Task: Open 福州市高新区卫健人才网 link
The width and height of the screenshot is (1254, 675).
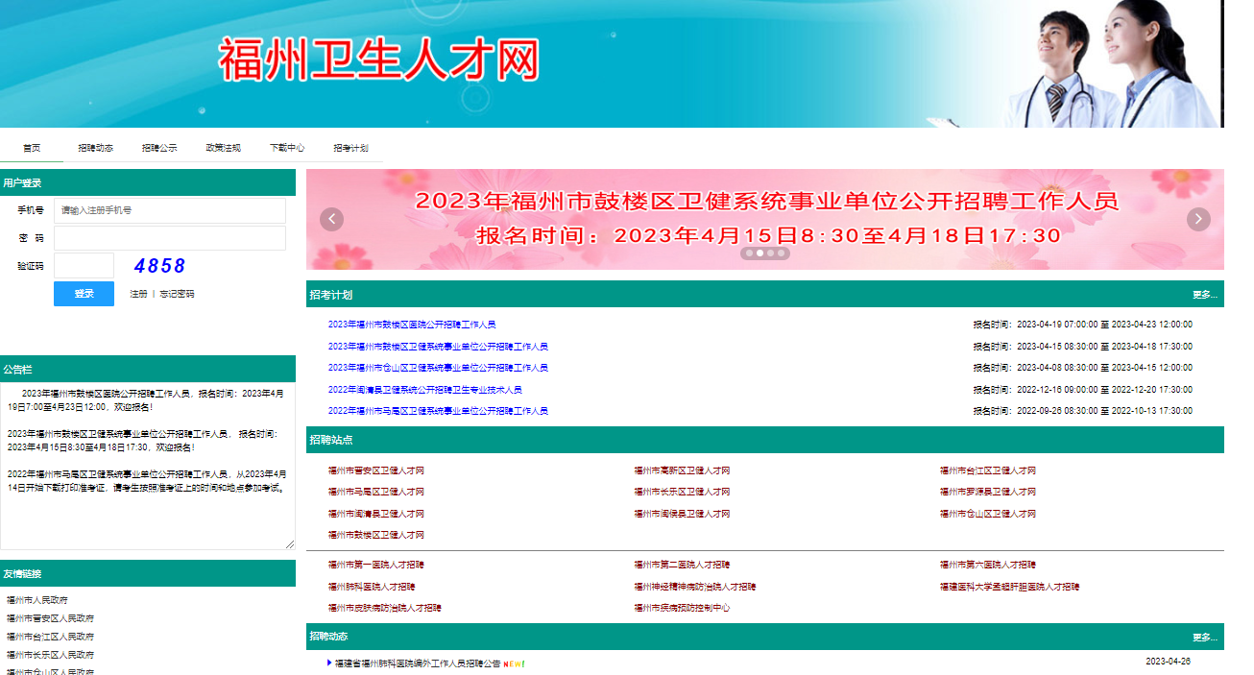Action: point(682,470)
